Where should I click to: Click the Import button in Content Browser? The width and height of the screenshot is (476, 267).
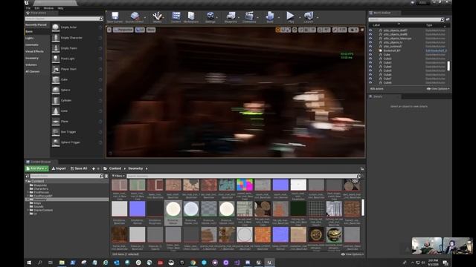click(x=59, y=168)
